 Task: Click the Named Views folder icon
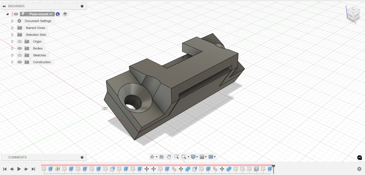tap(20, 28)
